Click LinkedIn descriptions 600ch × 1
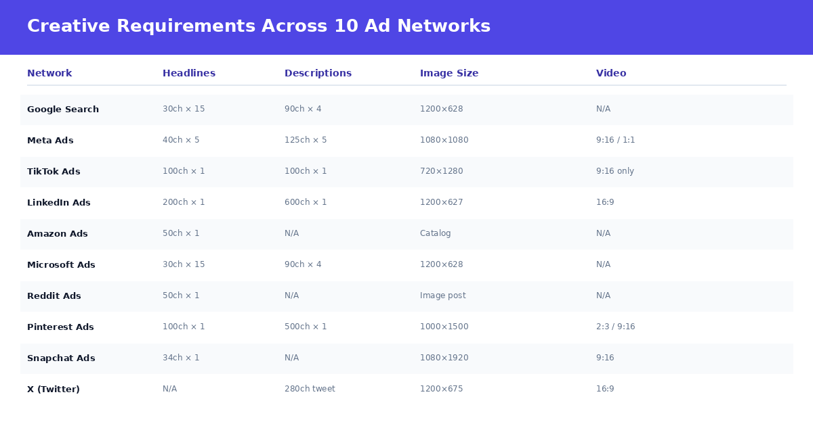The width and height of the screenshot is (813, 426). (x=306, y=202)
